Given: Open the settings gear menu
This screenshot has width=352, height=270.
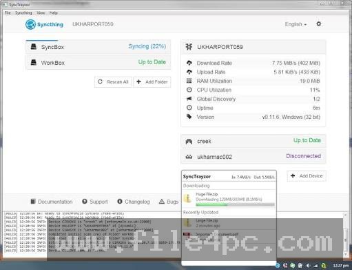Looking at the screenshot, I should tap(319, 24).
